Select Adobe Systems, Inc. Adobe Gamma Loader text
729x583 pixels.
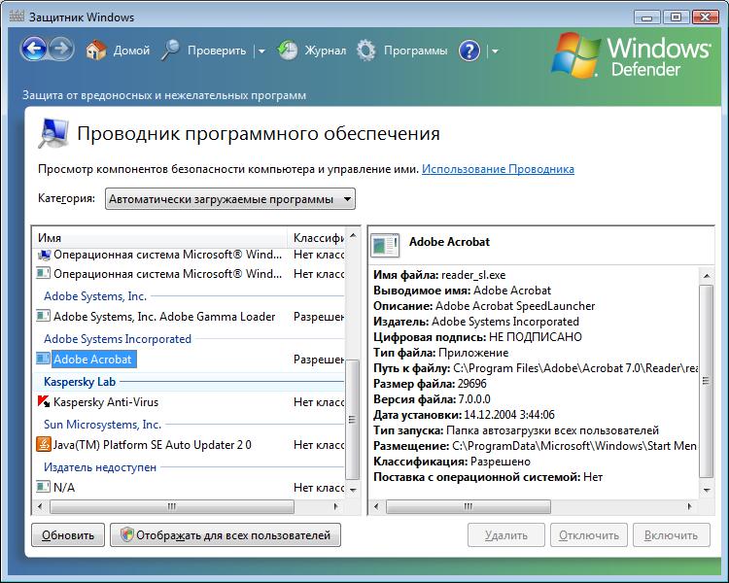click(164, 317)
